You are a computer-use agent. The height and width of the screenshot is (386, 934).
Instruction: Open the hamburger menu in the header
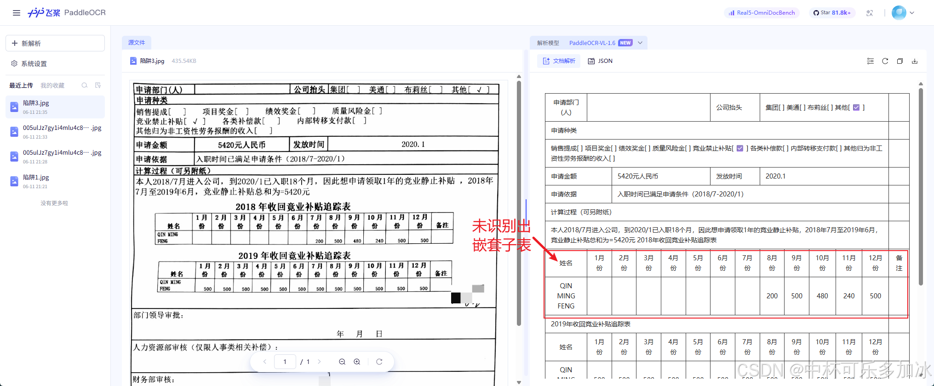click(x=17, y=13)
